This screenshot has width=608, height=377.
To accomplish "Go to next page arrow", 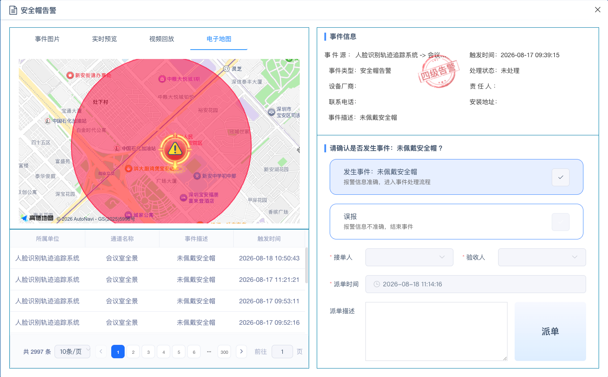I will pyautogui.click(x=241, y=352).
